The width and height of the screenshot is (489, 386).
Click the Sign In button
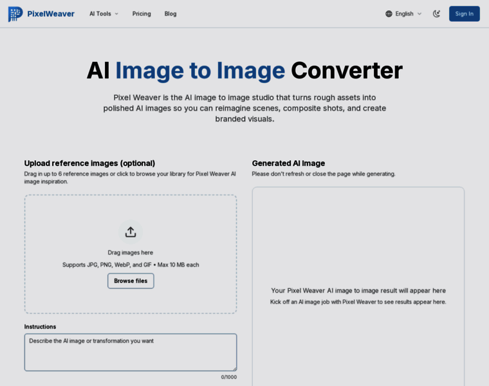coord(464,14)
